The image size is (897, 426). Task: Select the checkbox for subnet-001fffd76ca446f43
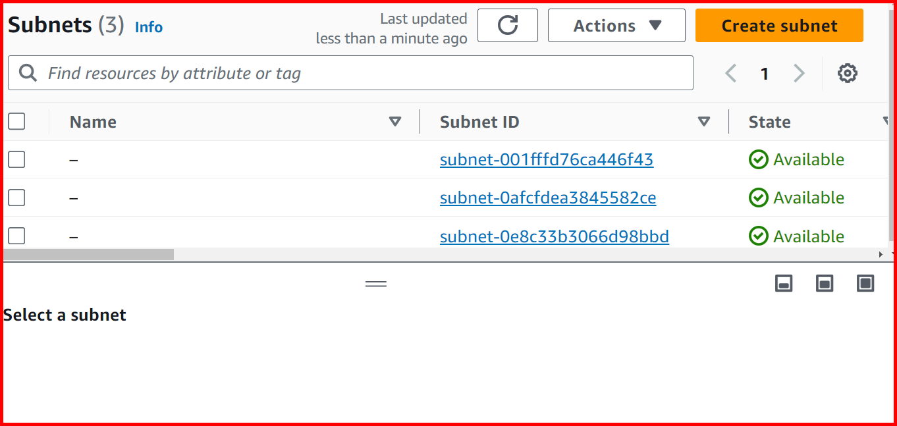[16, 159]
